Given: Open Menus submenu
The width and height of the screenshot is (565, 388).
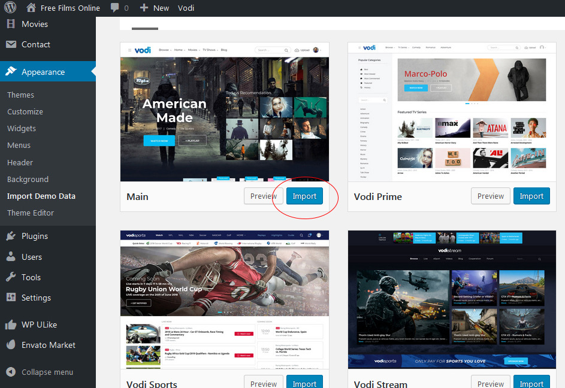Looking at the screenshot, I should (x=19, y=145).
